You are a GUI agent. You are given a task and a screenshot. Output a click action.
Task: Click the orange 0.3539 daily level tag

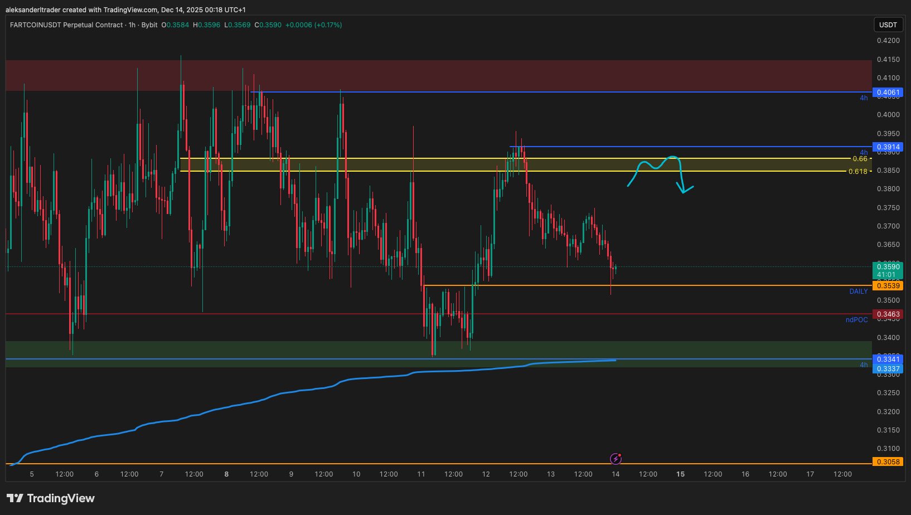(x=887, y=286)
